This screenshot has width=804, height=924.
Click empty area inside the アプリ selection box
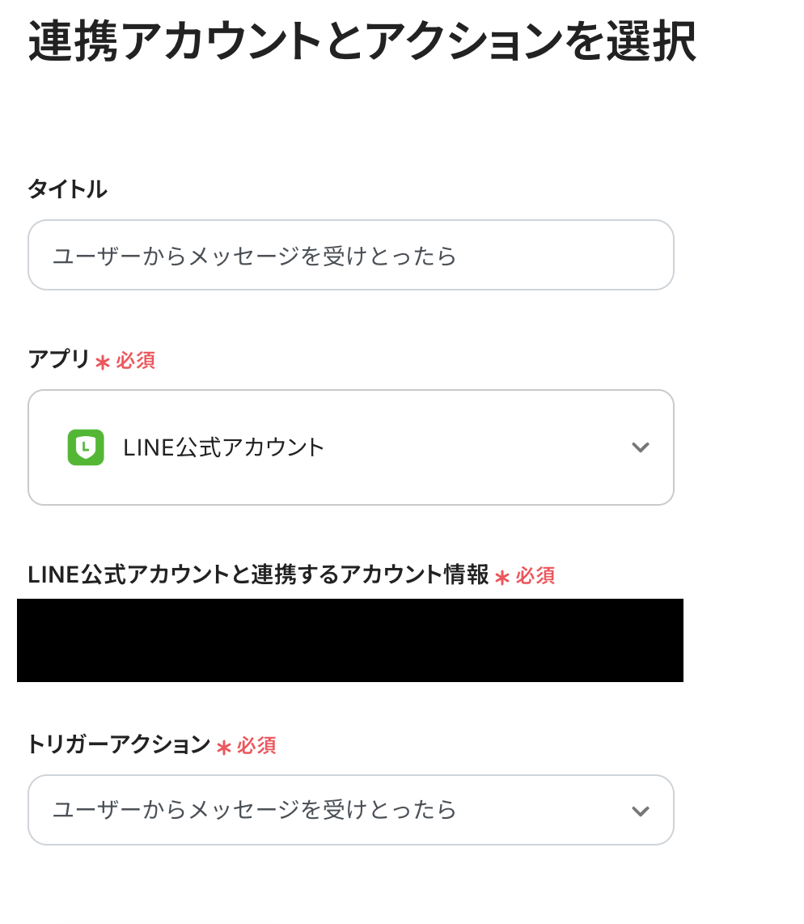pyautogui.click(x=472, y=447)
